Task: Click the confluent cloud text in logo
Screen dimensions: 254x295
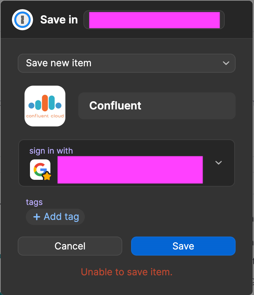Action: pos(45,116)
